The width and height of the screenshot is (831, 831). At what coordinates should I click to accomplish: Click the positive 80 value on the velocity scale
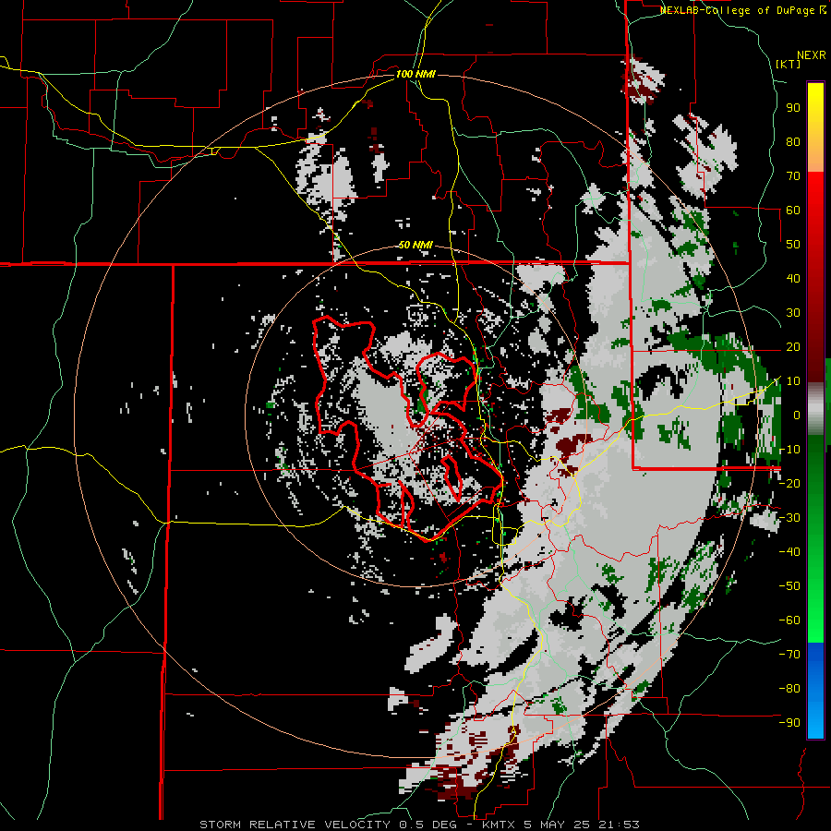[793, 142]
